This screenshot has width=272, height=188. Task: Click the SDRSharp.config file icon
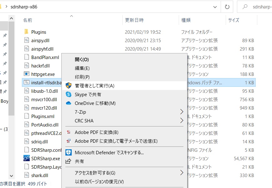26,150
